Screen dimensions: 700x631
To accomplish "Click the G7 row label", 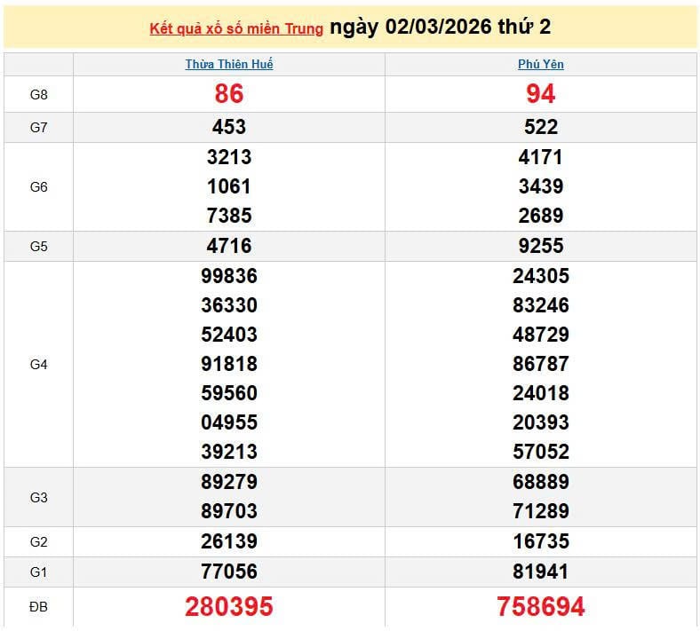I will pyautogui.click(x=38, y=128).
